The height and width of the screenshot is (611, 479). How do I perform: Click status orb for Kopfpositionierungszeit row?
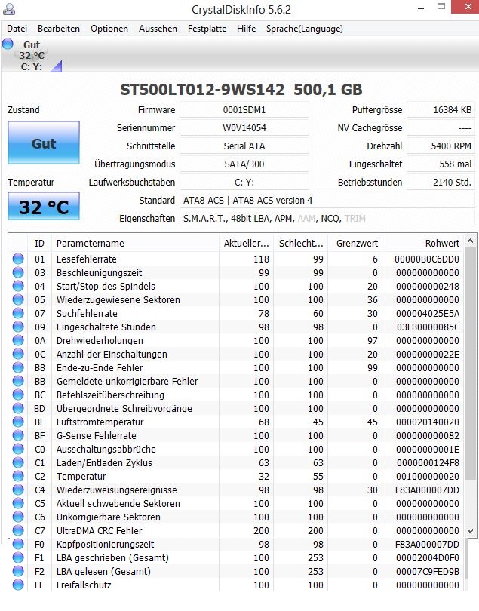(18, 544)
